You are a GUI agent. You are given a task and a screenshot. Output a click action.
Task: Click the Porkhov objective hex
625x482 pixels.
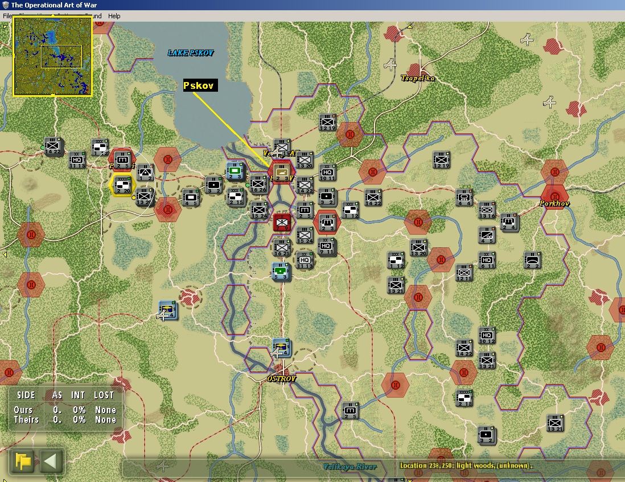pyautogui.click(x=554, y=197)
